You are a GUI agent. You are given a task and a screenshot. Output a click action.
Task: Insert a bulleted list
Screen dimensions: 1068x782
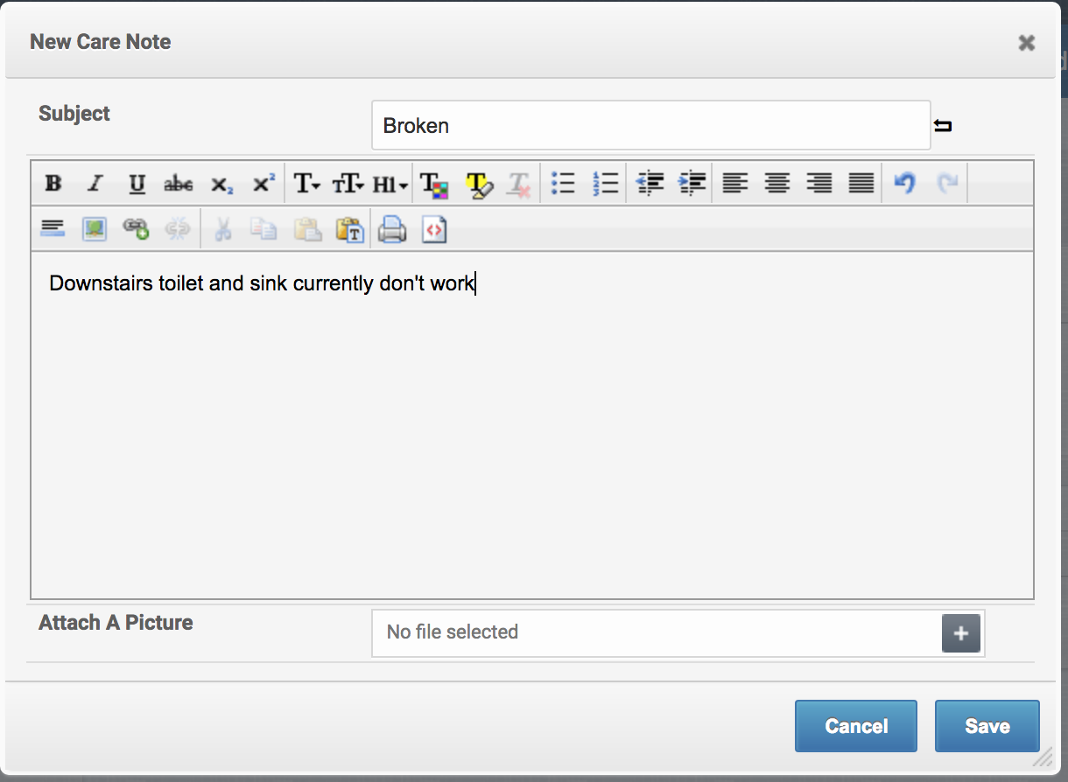(x=563, y=184)
